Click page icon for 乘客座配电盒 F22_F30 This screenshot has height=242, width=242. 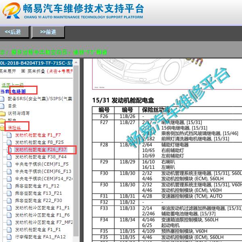point(9,200)
